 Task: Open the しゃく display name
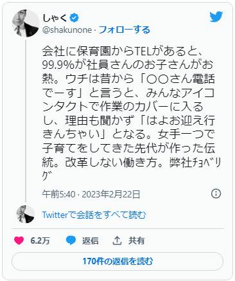[x=55, y=18]
